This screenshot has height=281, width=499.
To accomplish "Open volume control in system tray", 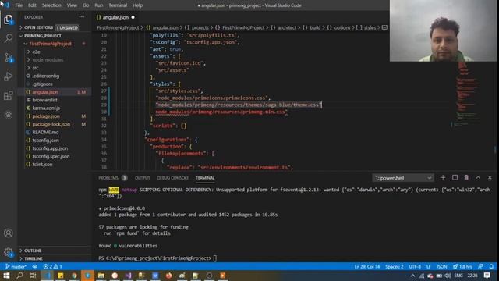I will [x=448, y=276].
